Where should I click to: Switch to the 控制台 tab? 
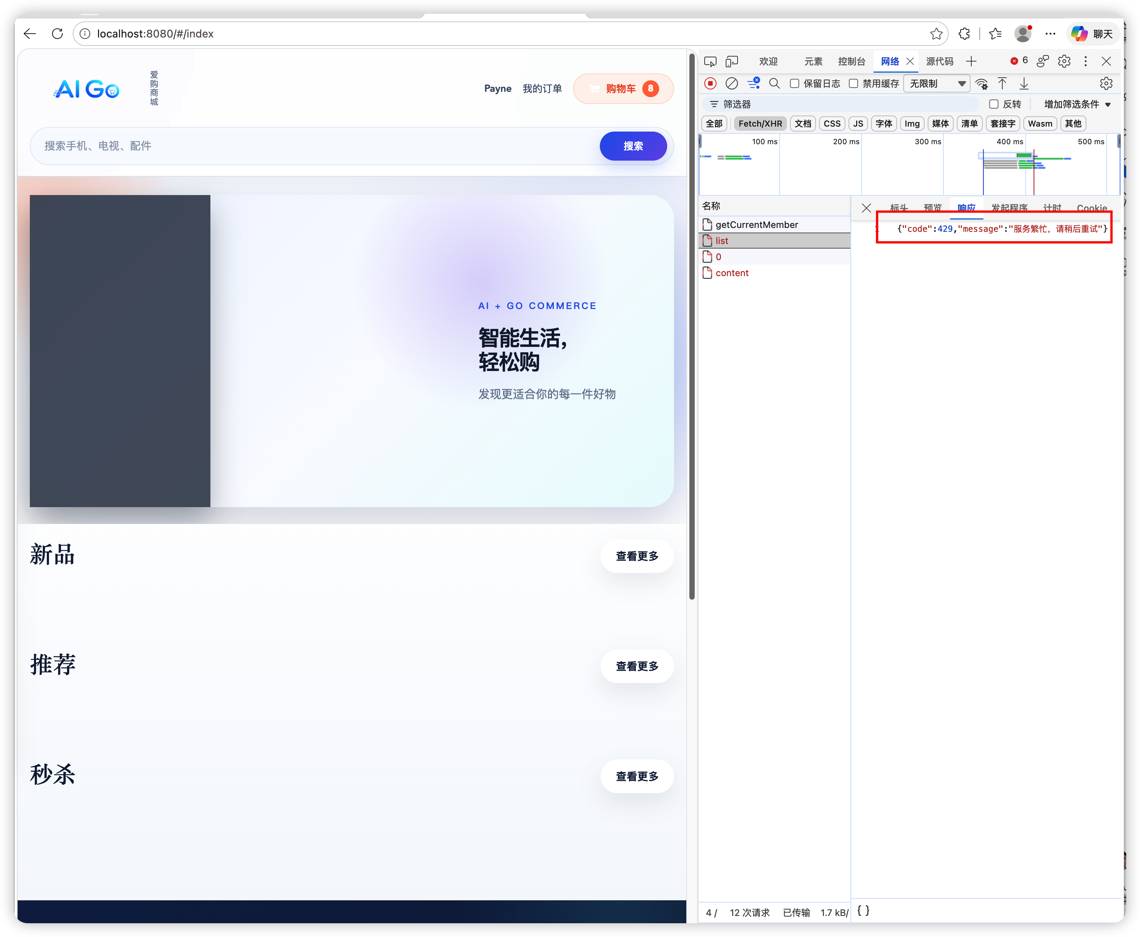[851, 62]
